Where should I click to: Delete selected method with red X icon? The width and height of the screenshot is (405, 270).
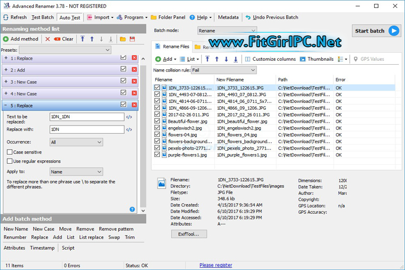click(x=47, y=39)
